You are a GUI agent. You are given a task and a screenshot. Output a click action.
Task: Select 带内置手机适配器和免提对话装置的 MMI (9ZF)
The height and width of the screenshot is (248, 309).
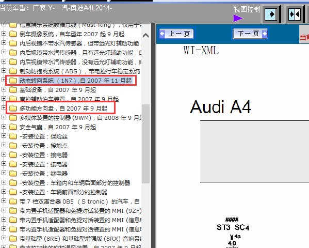pos(80,211)
